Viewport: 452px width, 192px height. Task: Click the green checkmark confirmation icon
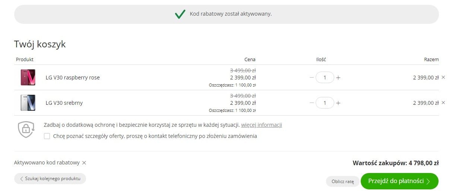[x=180, y=14]
